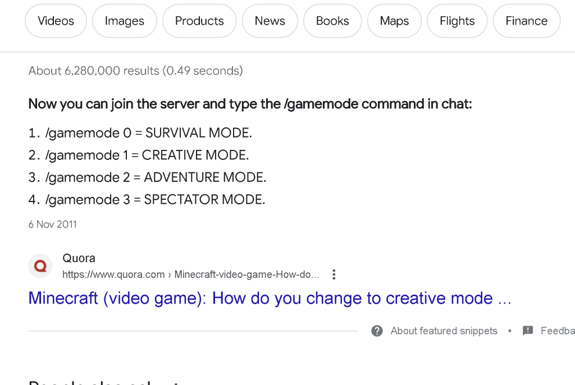
Task: Click the Quora site name
Action: [x=79, y=258]
